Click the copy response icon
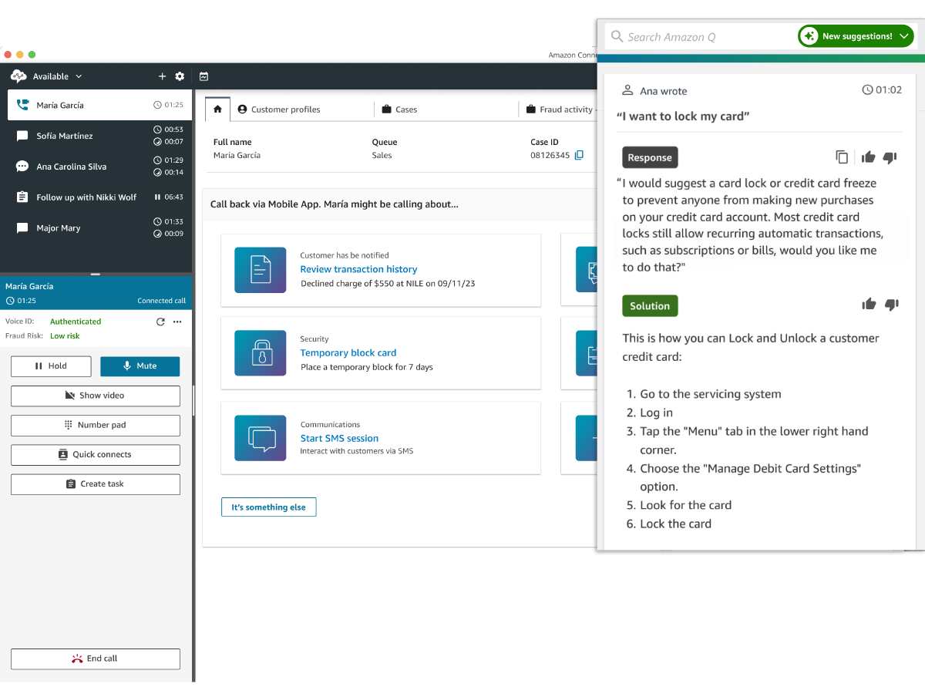925x694 pixels. click(842, 157)
